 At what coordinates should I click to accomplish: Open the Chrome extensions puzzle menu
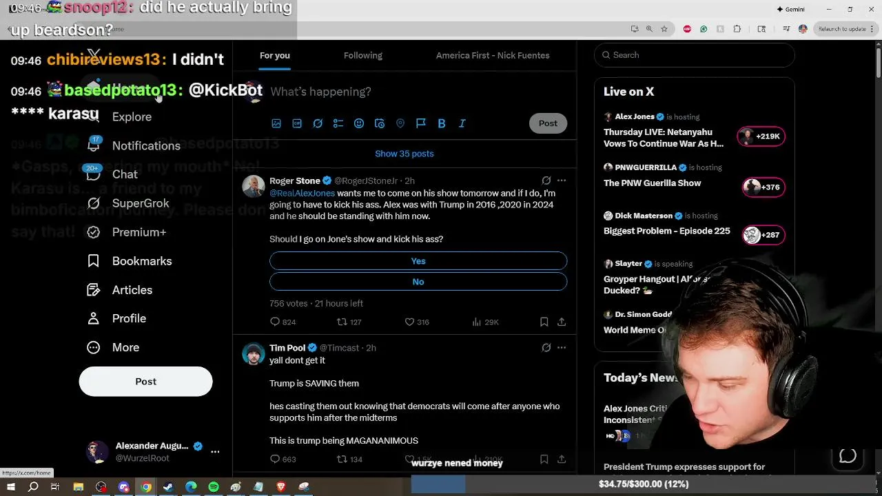[737, 29]
